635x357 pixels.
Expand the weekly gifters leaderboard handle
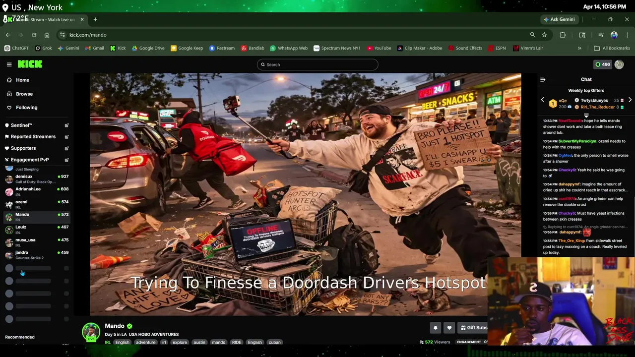[586, 116]
